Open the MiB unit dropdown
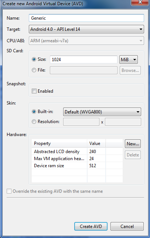The width and height of the screenshot is (150, 238). 129,59
